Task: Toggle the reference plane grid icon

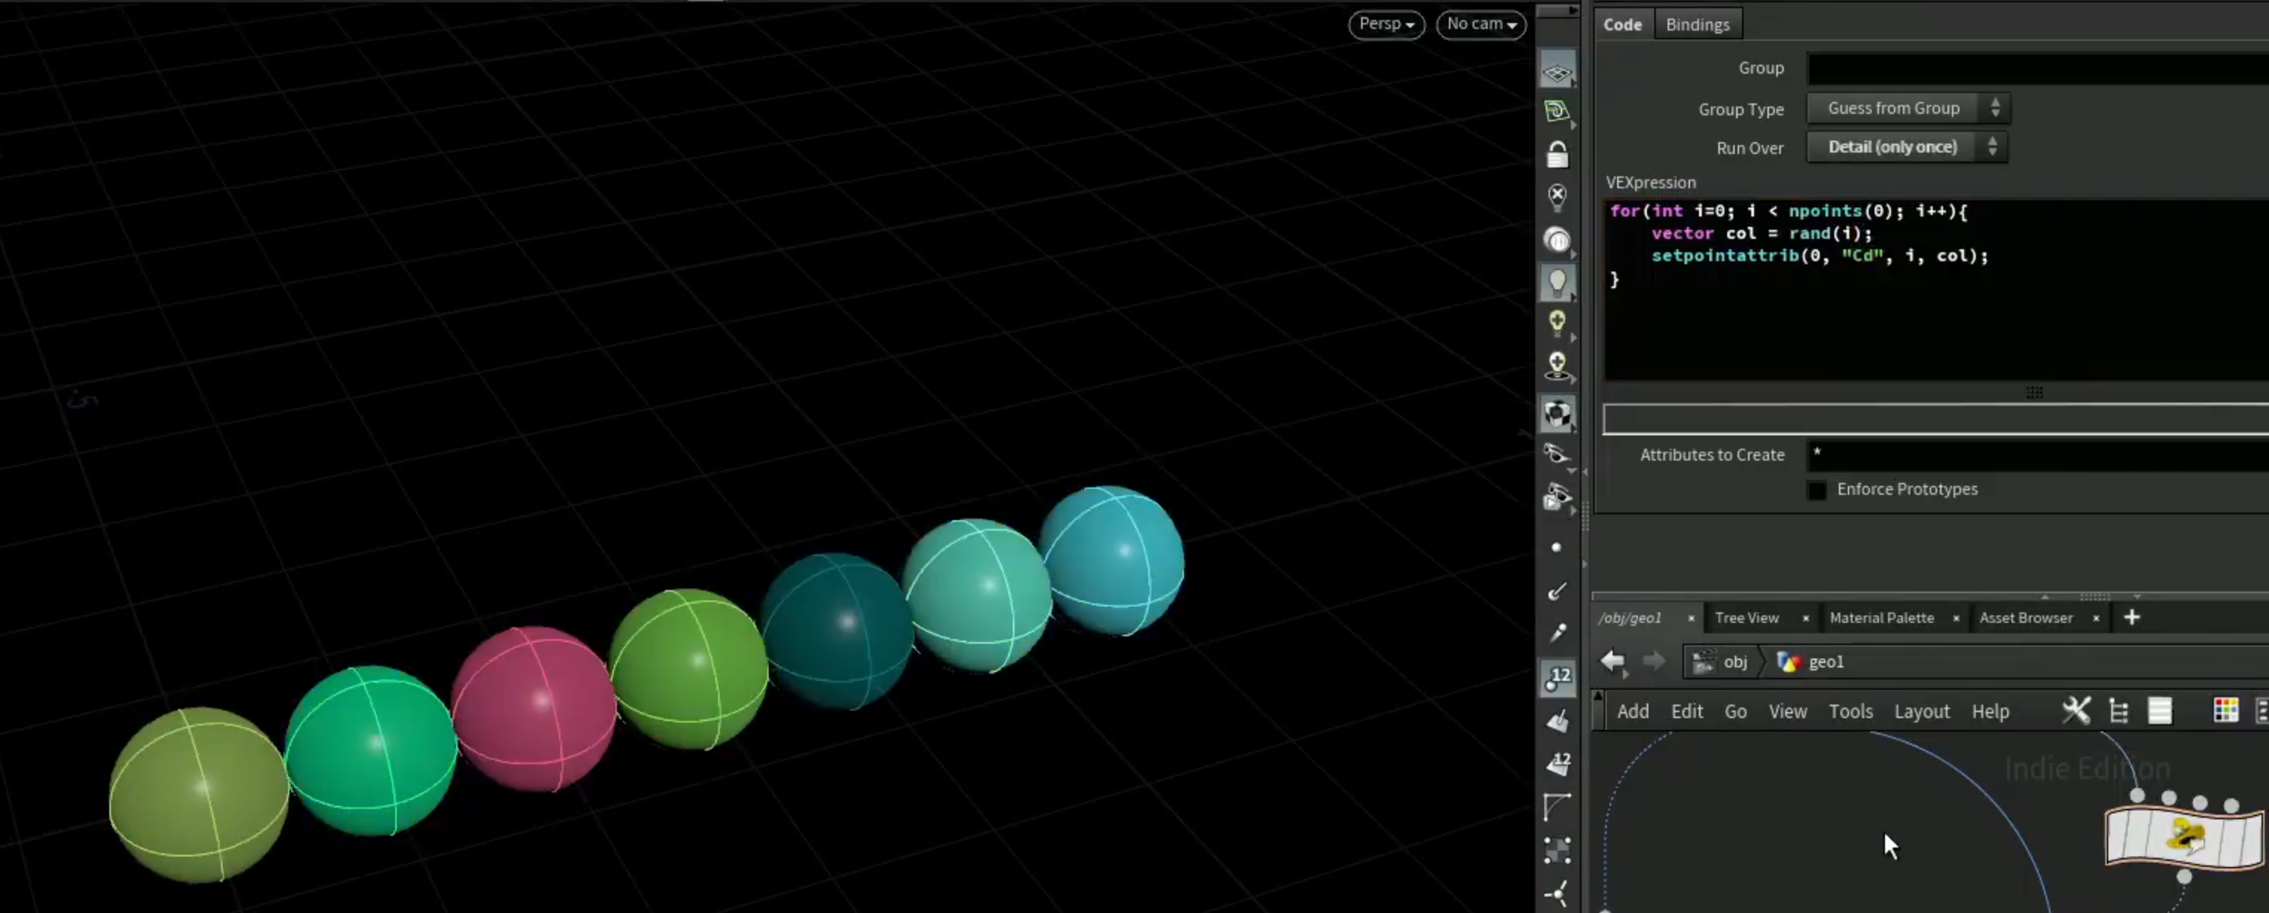Action: [x=1558, y=71]
